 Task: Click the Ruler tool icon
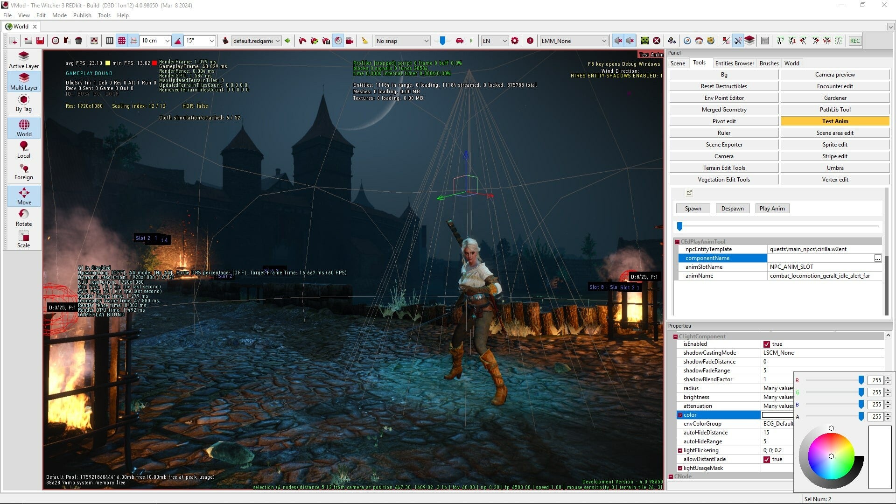[x=724, y=133]
